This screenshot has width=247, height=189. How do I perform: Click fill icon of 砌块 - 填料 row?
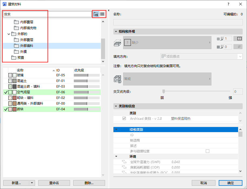(x=10, y=98)
